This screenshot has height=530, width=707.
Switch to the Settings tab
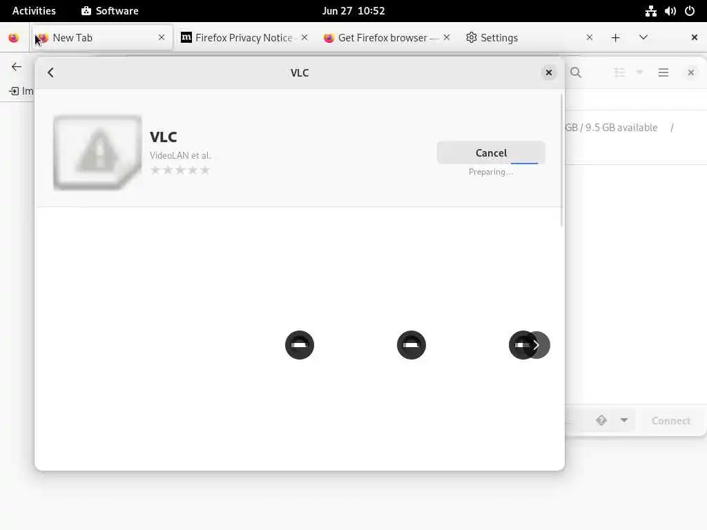click(x=530, y=38)
